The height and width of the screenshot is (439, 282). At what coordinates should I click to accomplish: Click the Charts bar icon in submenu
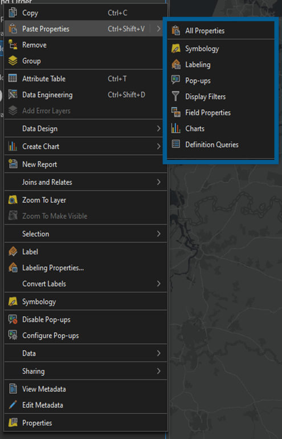176,128
